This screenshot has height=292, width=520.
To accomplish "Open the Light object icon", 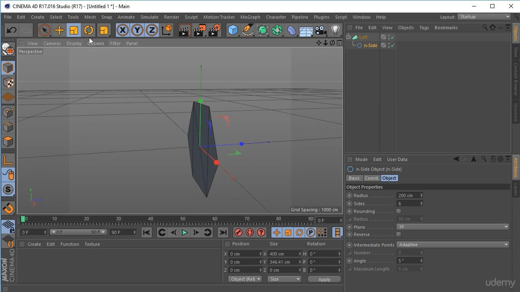I will 335,30.
